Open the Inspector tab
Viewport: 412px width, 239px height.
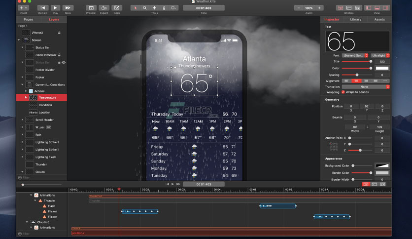tap(332, 19)
